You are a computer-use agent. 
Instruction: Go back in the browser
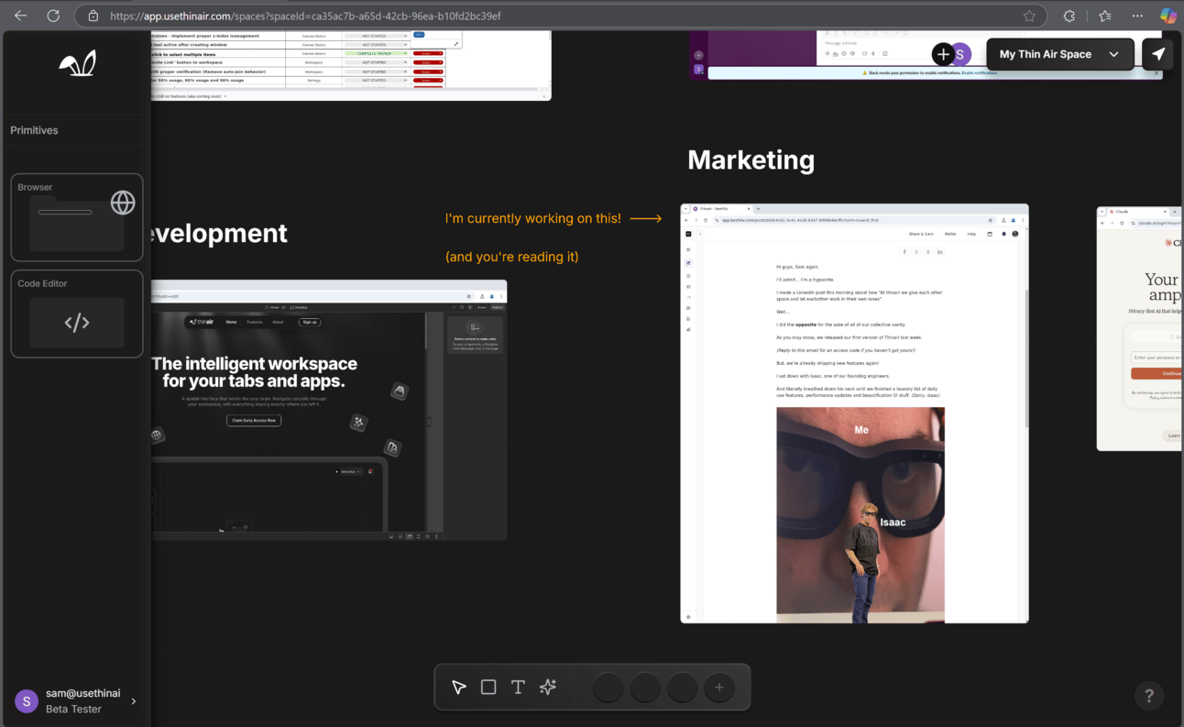pos(20,16)
